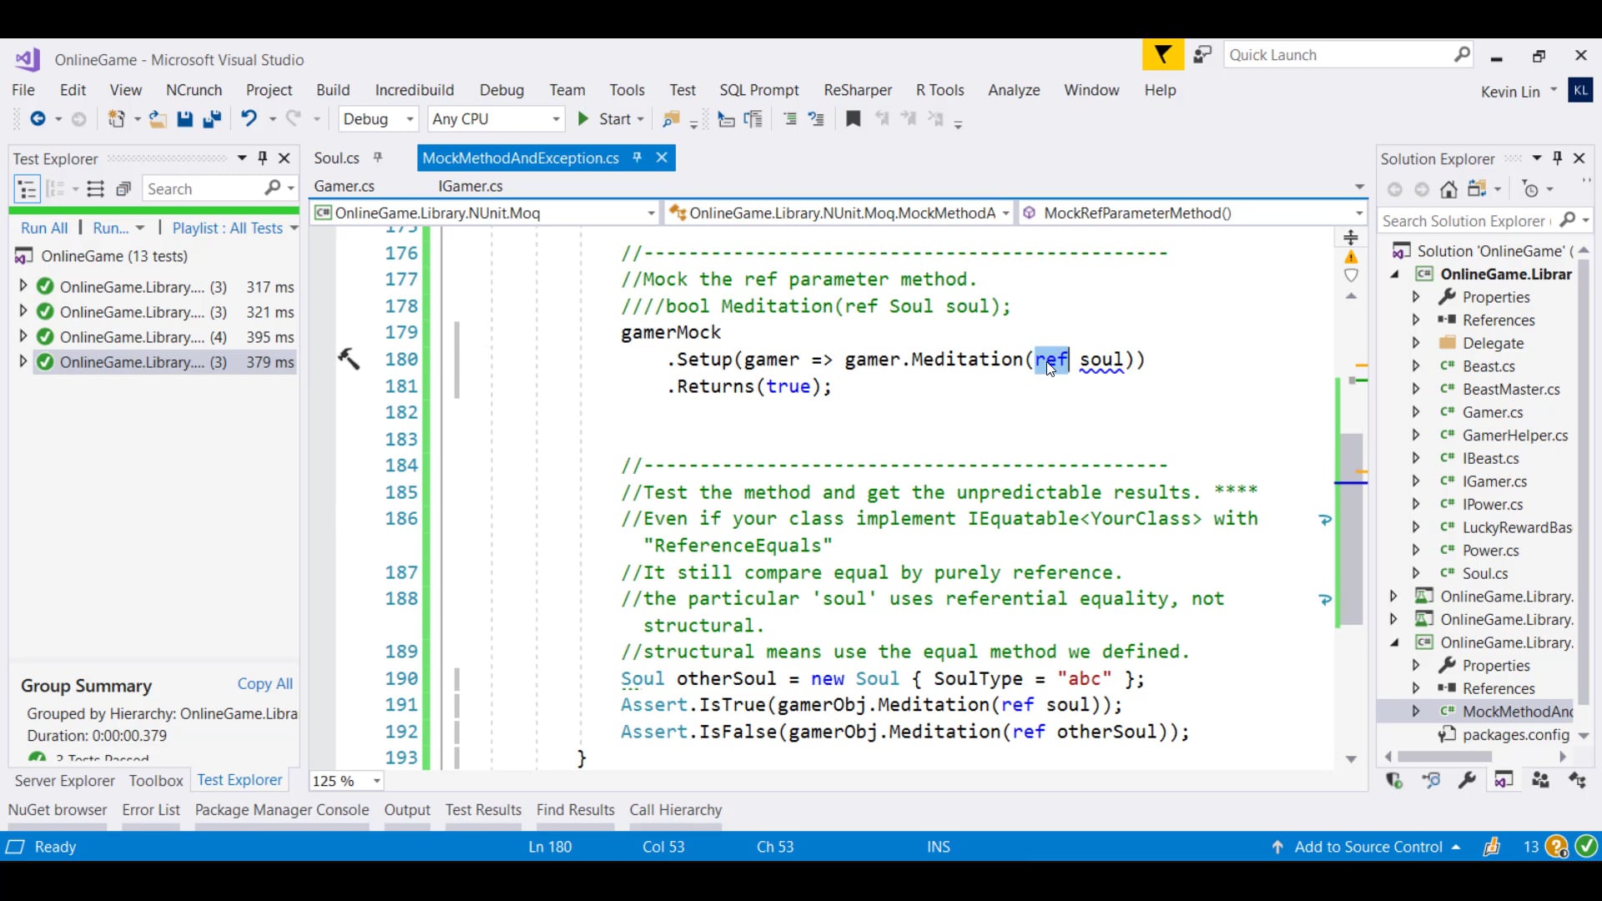Open the ReSharper menu
The width and height of the screenshot is (1602, 901).
click(x=857, y=90)
